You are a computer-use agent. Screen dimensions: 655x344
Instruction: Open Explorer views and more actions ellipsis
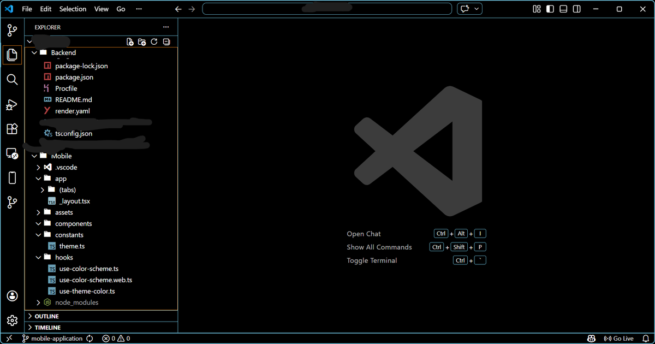[x=166, y=27]
